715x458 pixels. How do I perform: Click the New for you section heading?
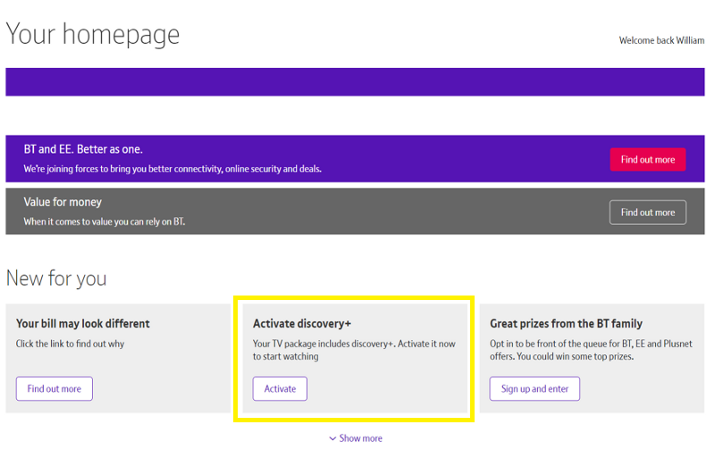(x=56, y=278)
